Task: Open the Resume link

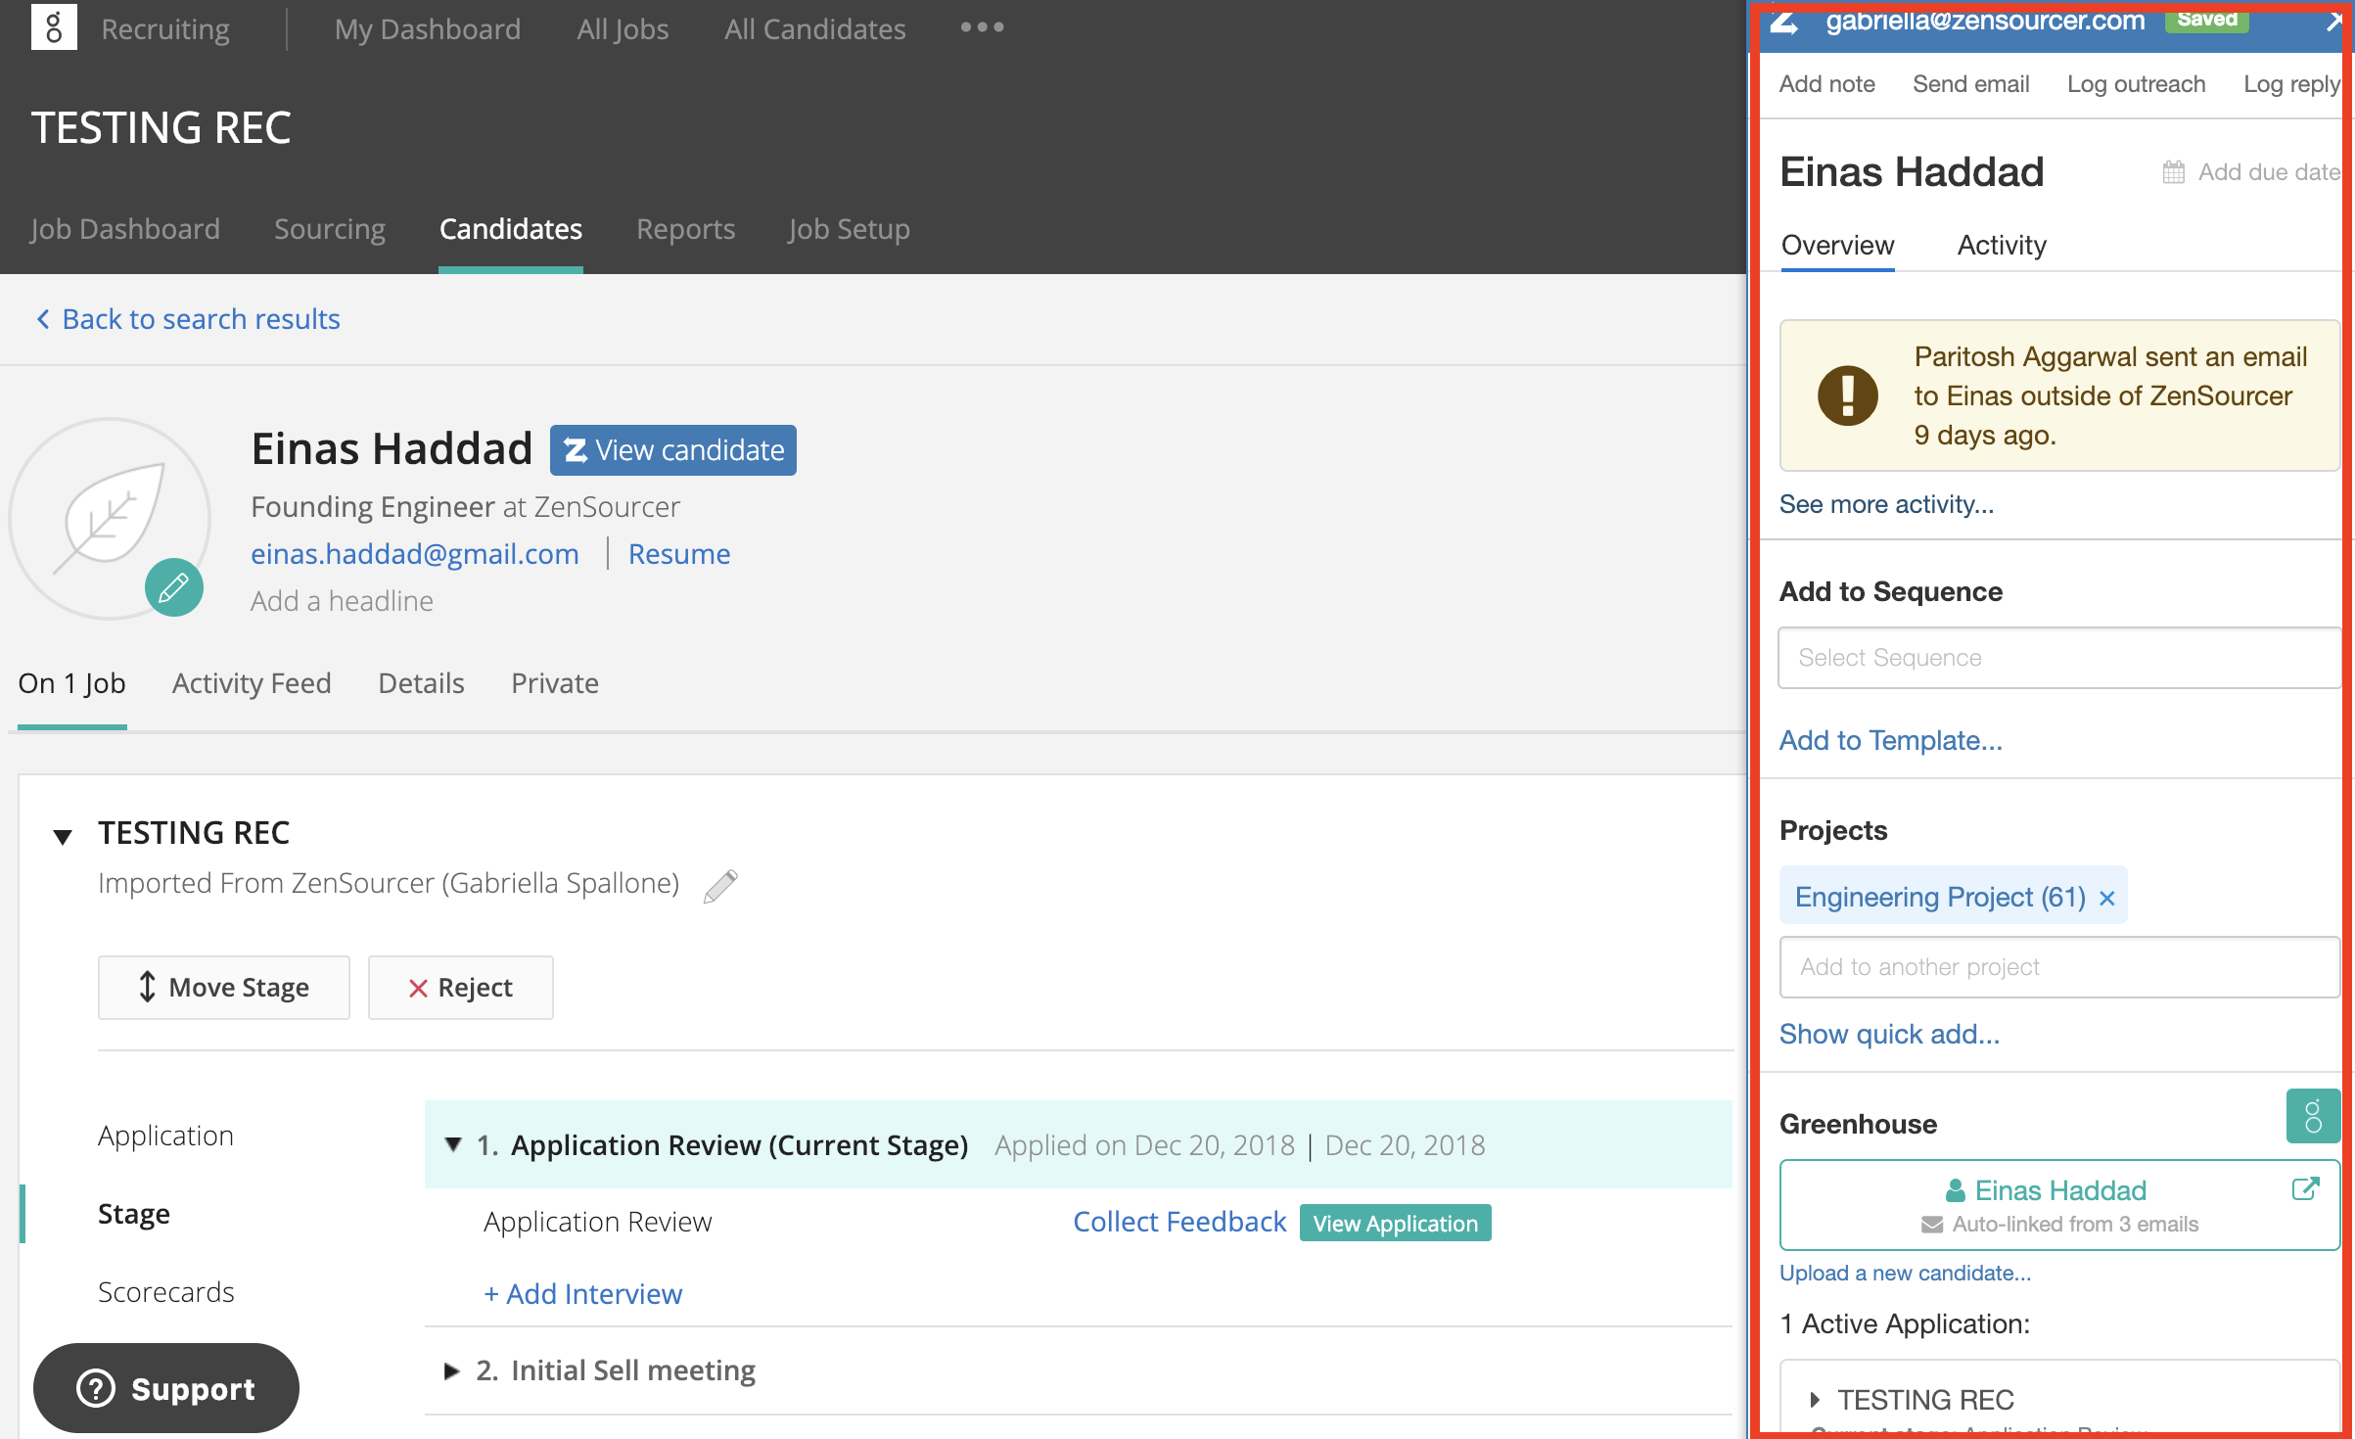Action: click(x=679, y=554)
